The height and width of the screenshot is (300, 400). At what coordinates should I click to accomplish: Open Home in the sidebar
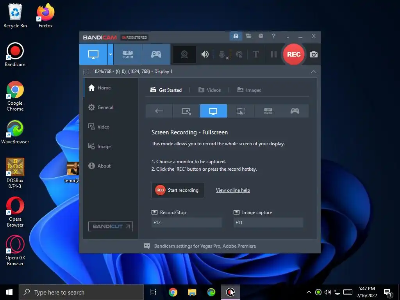pos(111,88)
